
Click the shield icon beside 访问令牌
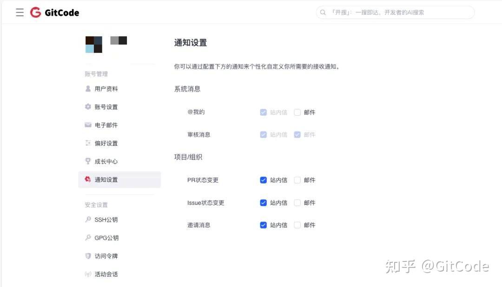[x=88, y=256]
